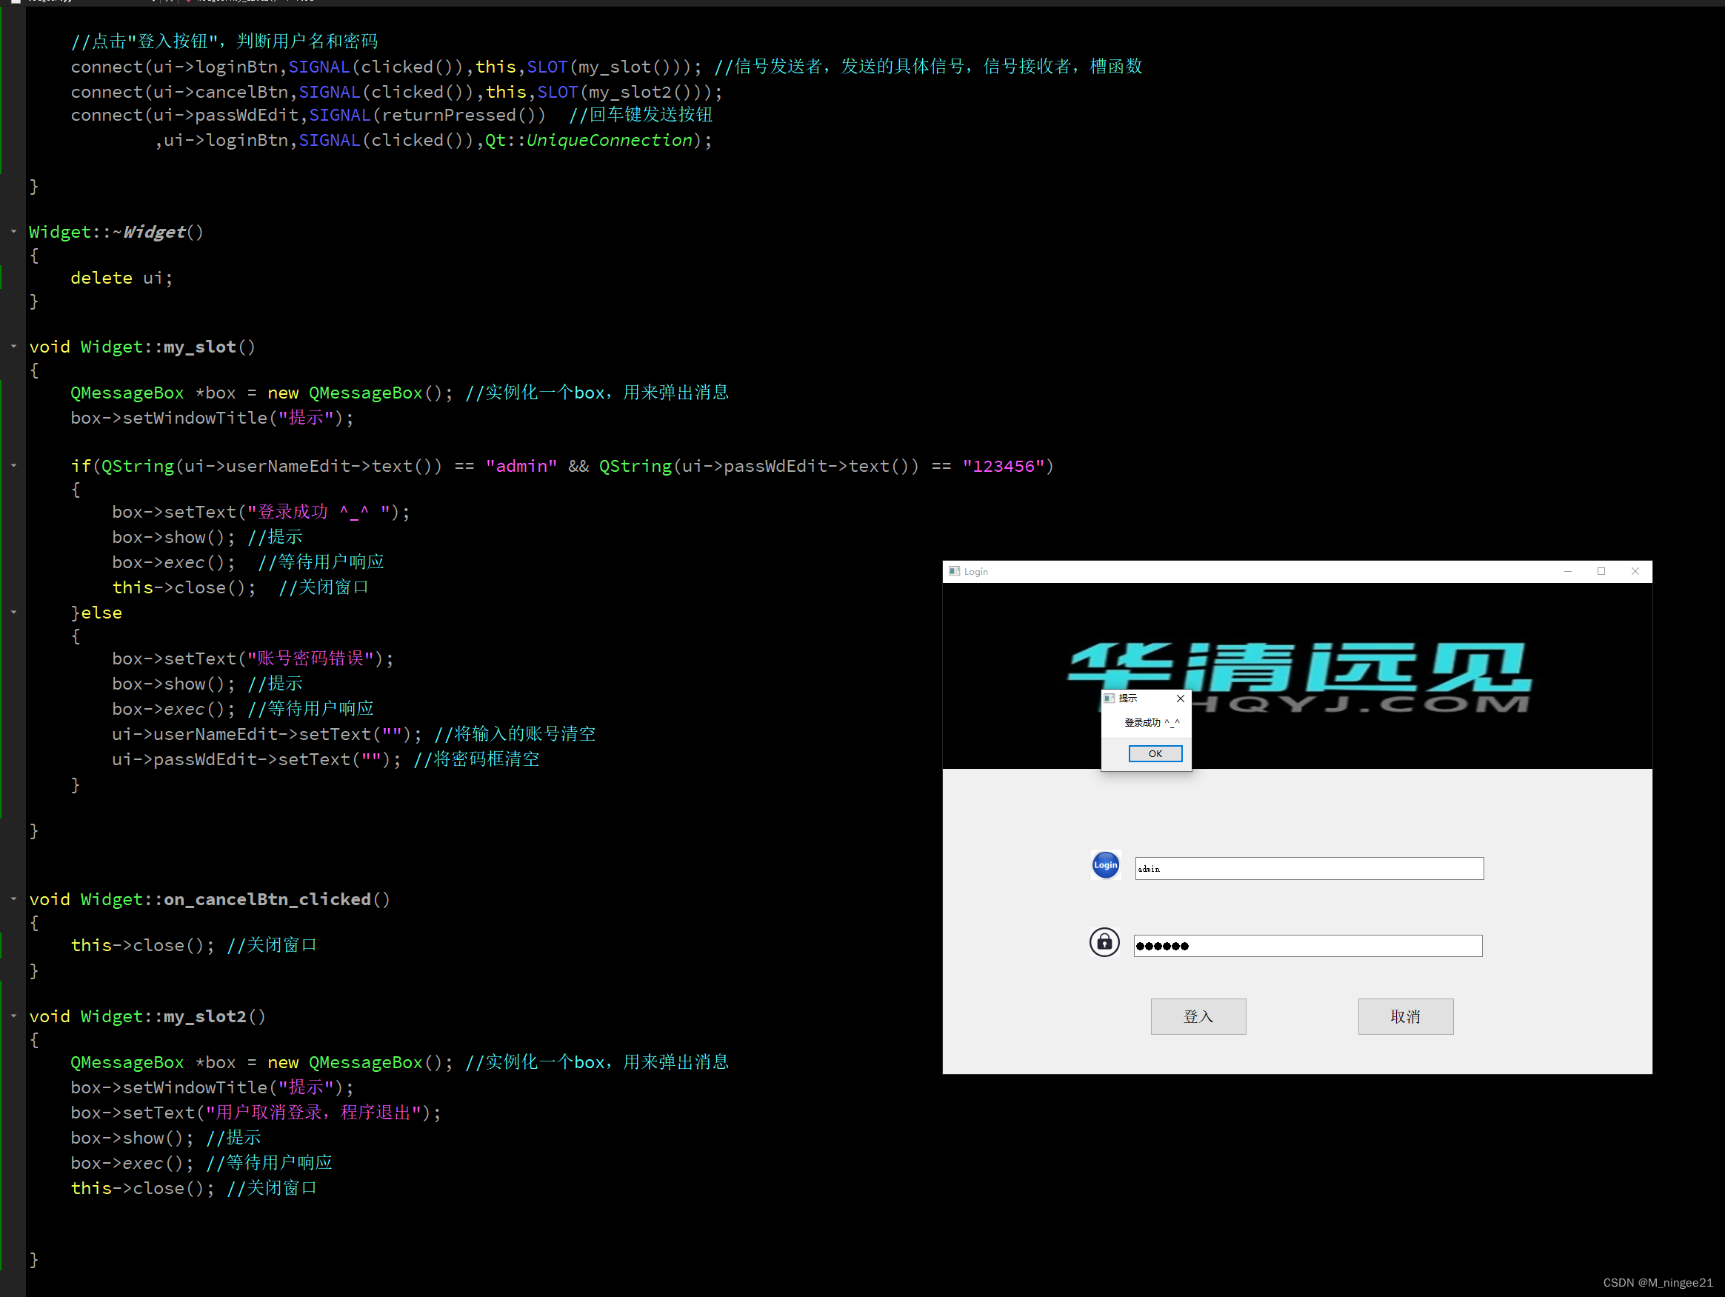Image resolution: width=1725 pixels, height=1297 pixels.
Task: Click the comment //回车键发送按钮
Action: [640, 115]
